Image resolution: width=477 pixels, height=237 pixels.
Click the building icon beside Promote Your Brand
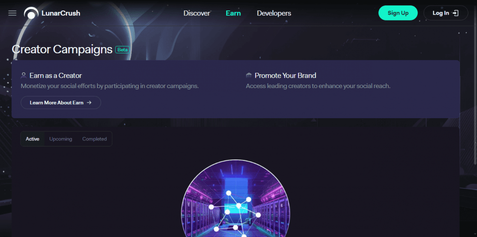tap(249, 75)
